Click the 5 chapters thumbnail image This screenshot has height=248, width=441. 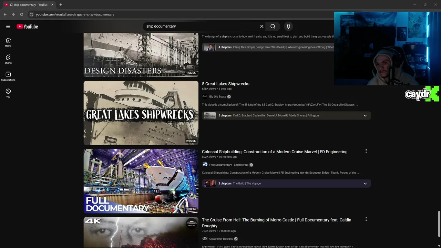210,115
